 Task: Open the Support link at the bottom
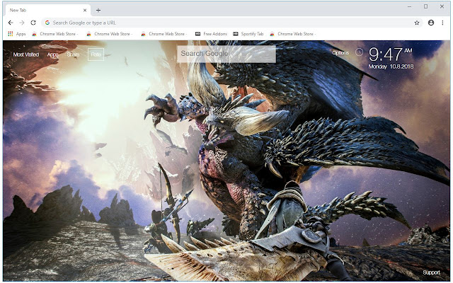click(431, 272)
